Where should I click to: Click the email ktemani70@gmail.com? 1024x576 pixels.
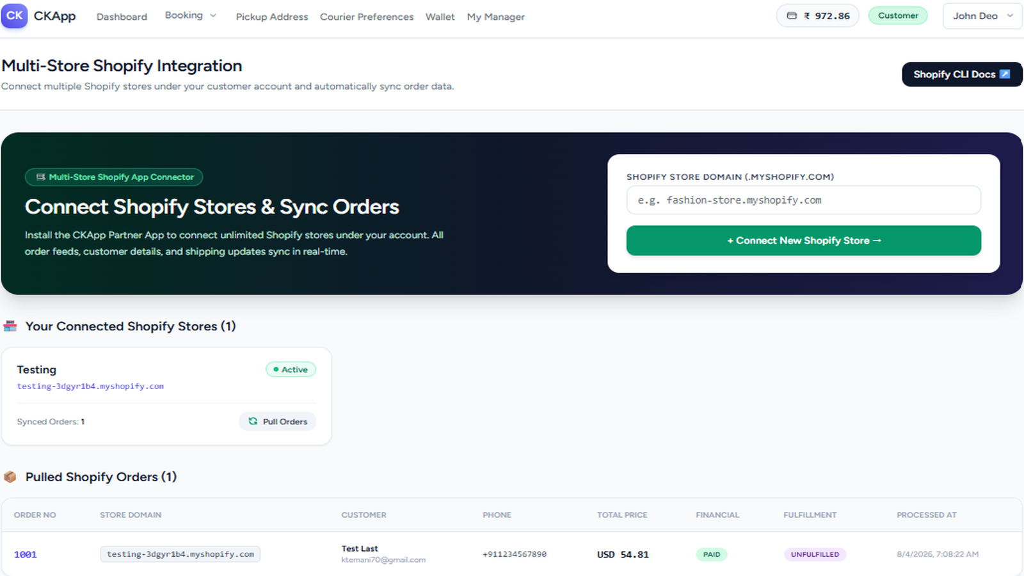(383, 560)
